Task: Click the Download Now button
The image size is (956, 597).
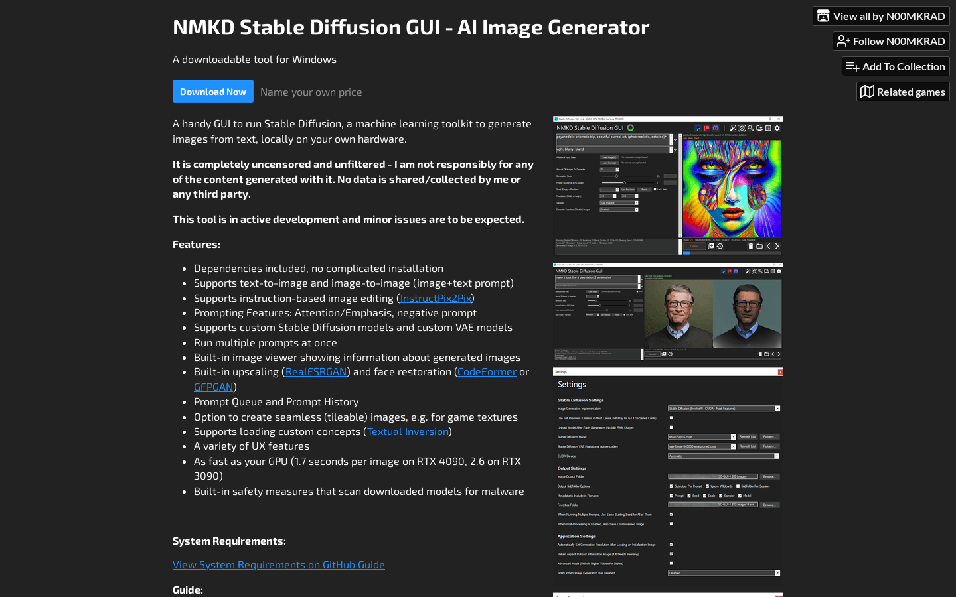Action: [212, 91]
